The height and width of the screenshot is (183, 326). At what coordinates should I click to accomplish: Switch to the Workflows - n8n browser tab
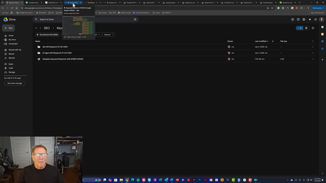click(x=92, y=3)
